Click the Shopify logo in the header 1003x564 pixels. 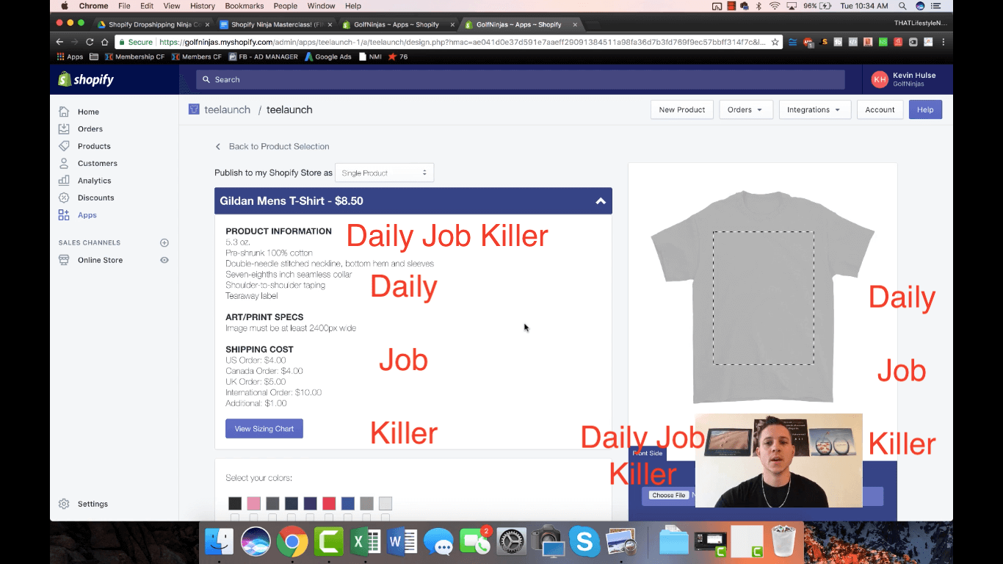click(x=86, y=79)
